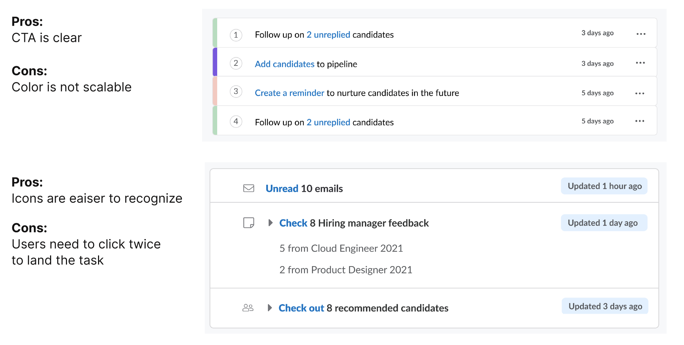This screenshot has height=345, width=684.
Task: Open the three-dot menu for Add candidates task
Action: 640,63
